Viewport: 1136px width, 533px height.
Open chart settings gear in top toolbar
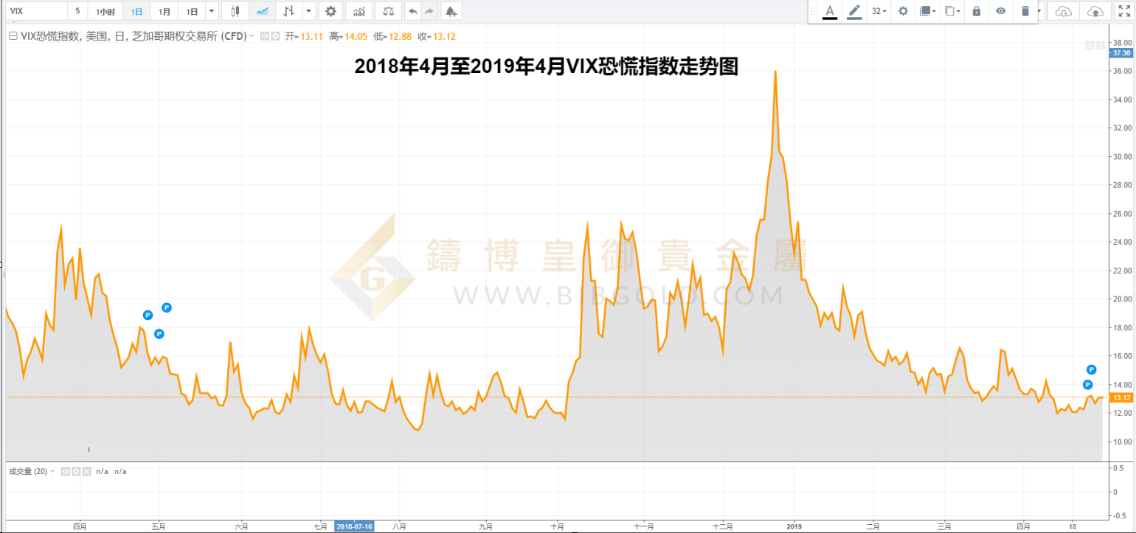[x=330, y=11]
